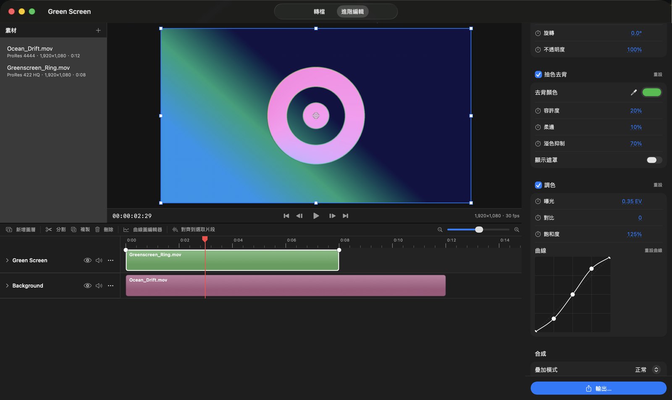
Task: Toggle the 顯示遮罩 switch
Action: (x=654, y=160)
